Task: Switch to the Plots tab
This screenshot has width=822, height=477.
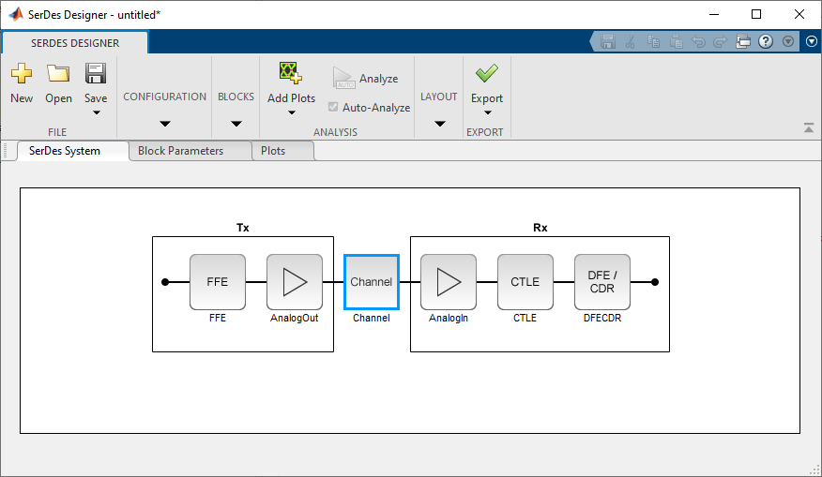Action: (273, 151)
